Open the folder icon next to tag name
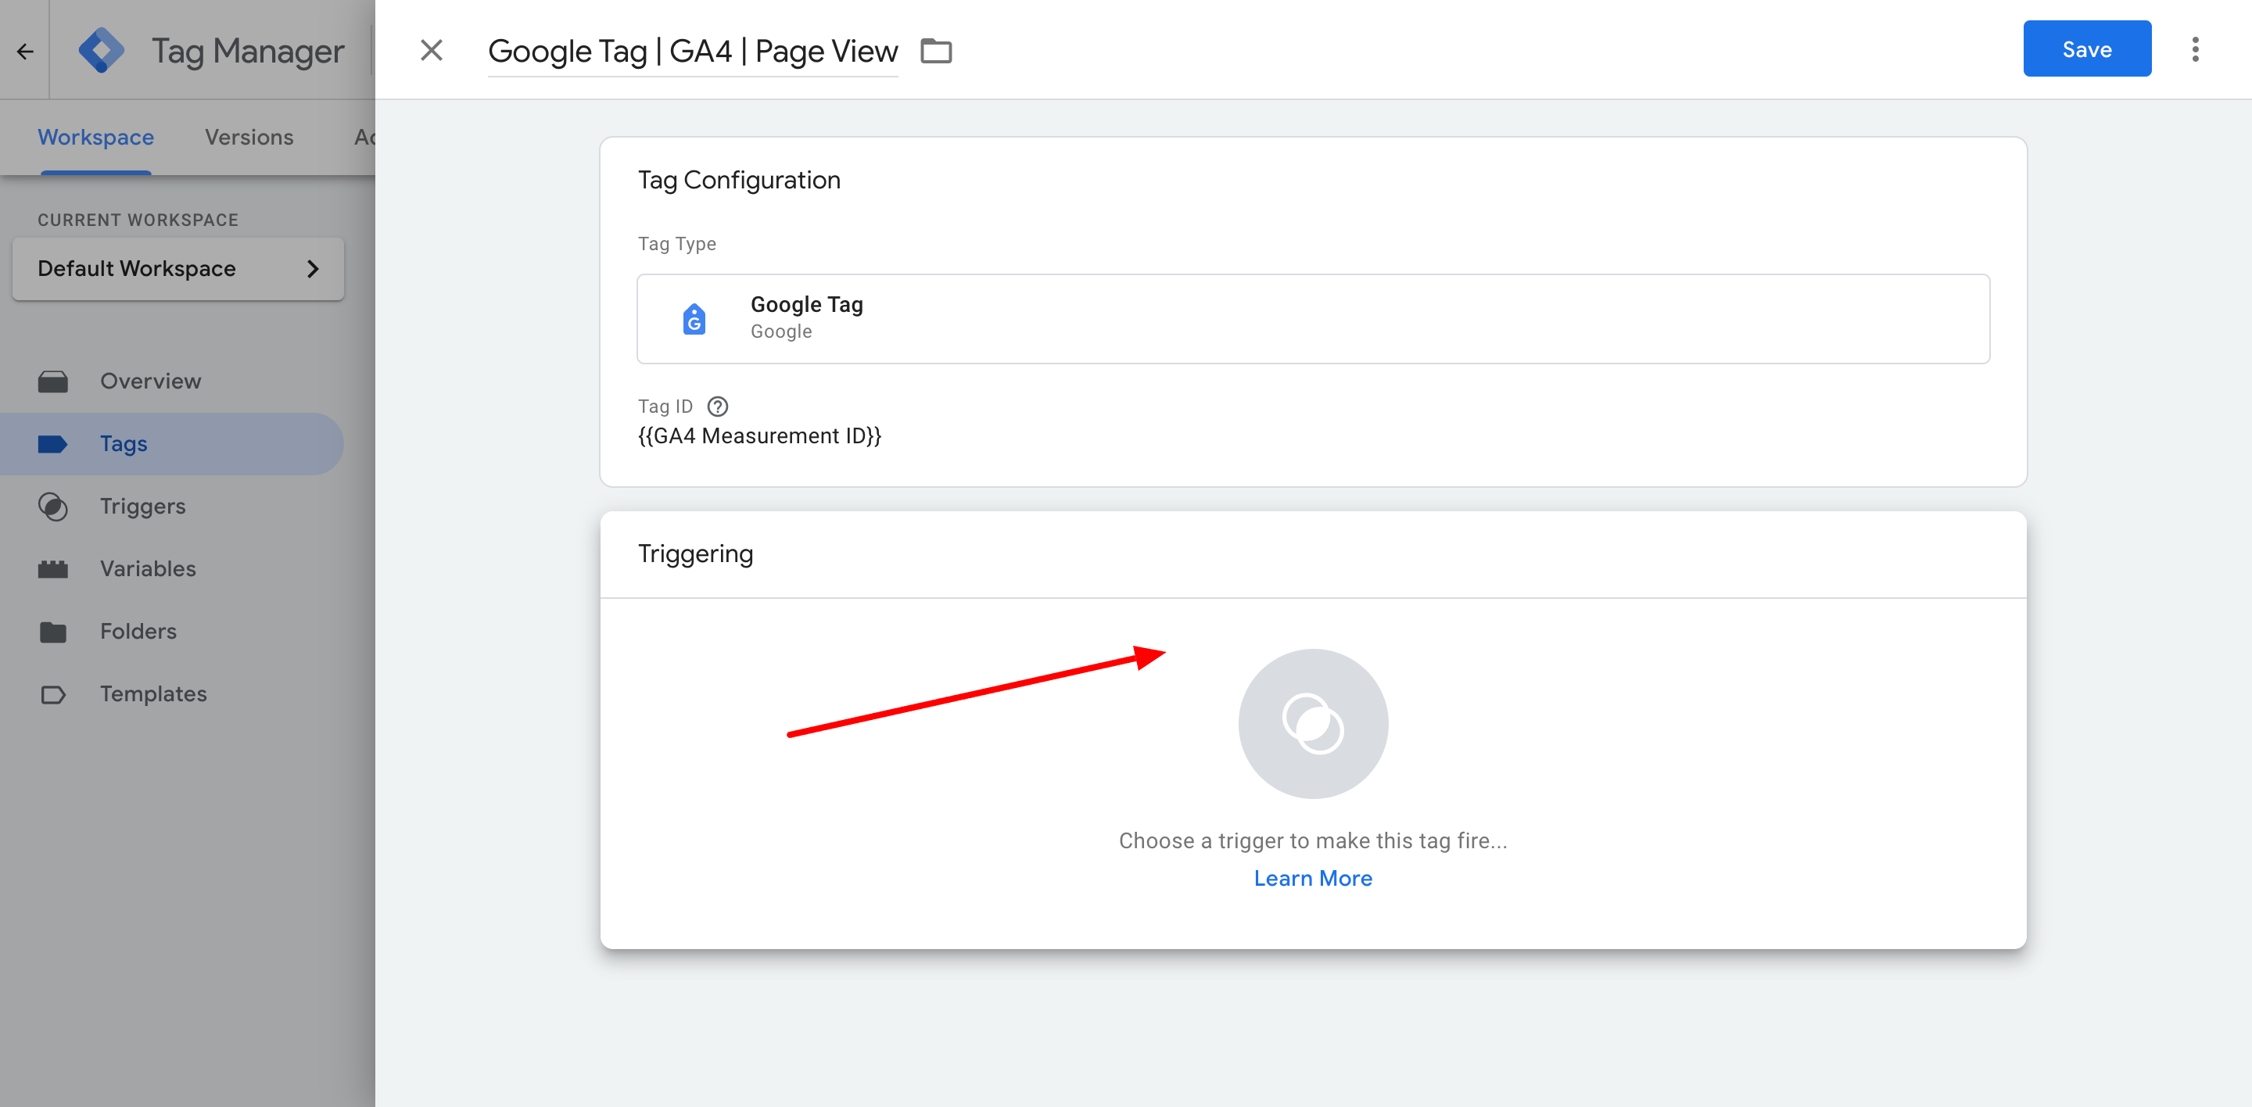 (x=936, y=51)
